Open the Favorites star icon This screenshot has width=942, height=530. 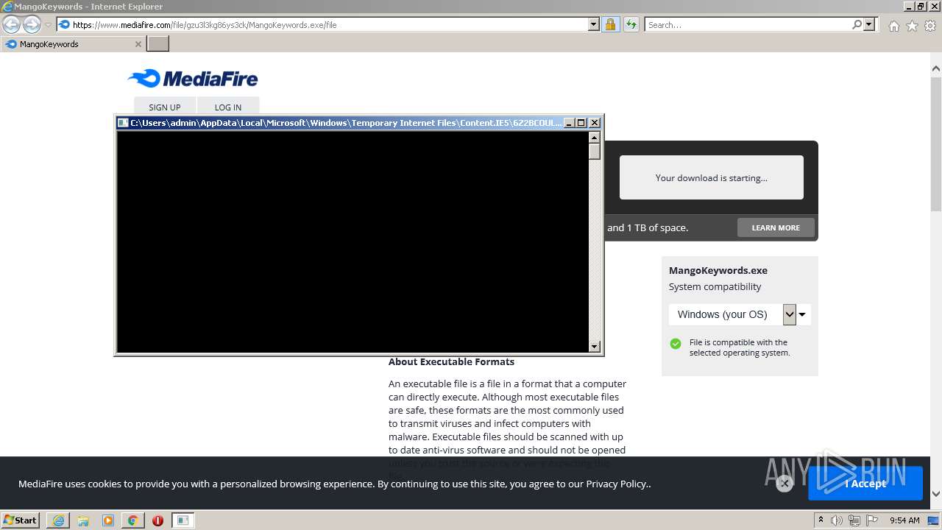pyautogui.click(x=912, y=26)
